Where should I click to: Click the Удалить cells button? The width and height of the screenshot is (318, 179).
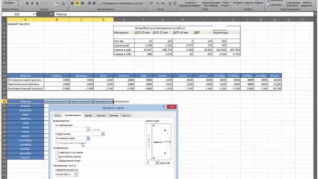(248, 3)
